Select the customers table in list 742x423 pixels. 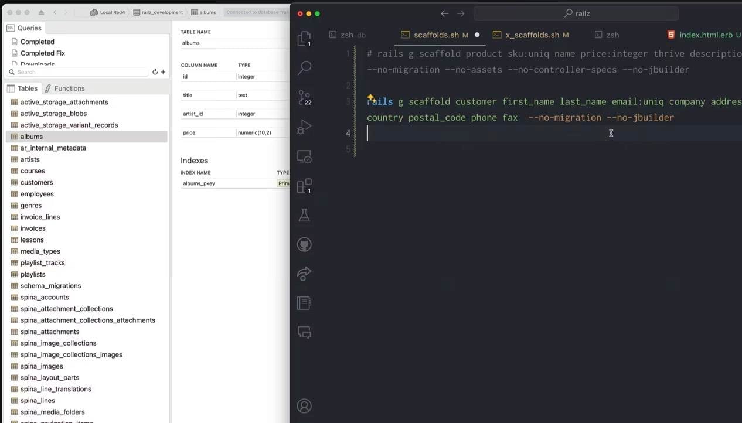(36, 183)
